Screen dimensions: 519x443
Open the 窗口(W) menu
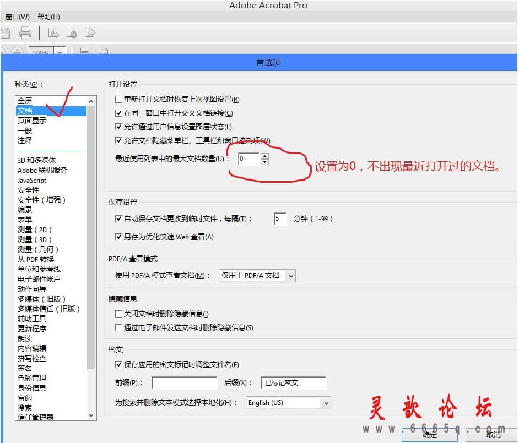pyautogui.click(x=18, y=17)
